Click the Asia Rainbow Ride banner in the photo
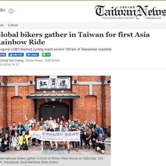Image resolution: width=166 pixels, height=166 pixels. click(55, 136)
